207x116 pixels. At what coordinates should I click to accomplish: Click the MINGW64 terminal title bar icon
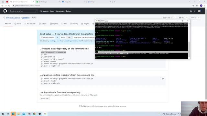tap(97, 21)
